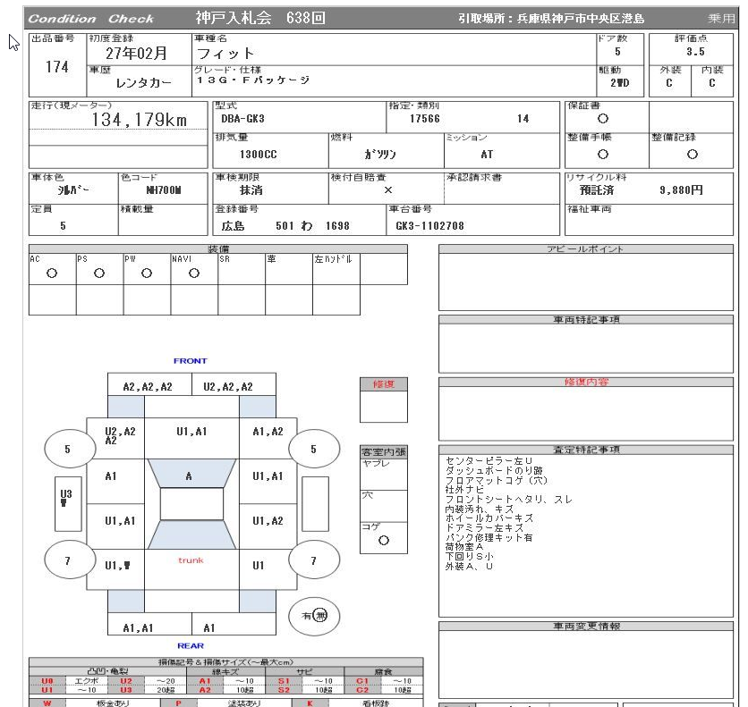Click the red U0 damage legend cell

[47, 681]
